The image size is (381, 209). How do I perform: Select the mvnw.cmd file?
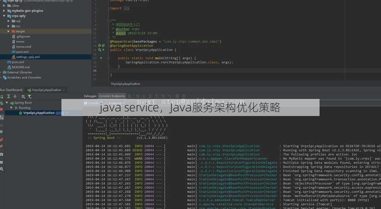pyautogui.click(x=23, y=46)
